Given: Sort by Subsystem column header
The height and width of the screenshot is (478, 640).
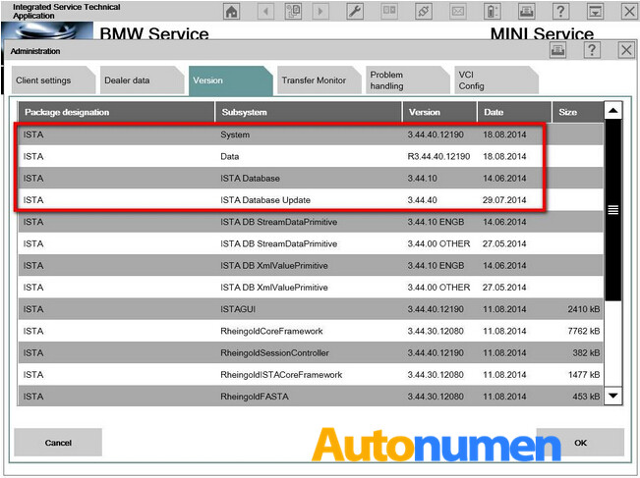Looking at the screenshot, I should tap(309, 112).
